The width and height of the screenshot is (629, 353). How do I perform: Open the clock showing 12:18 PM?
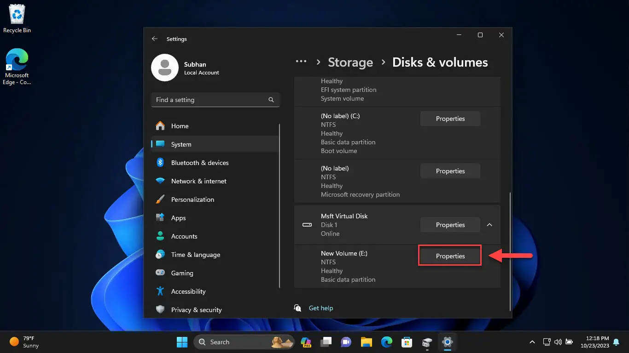(x=595, y=342)
